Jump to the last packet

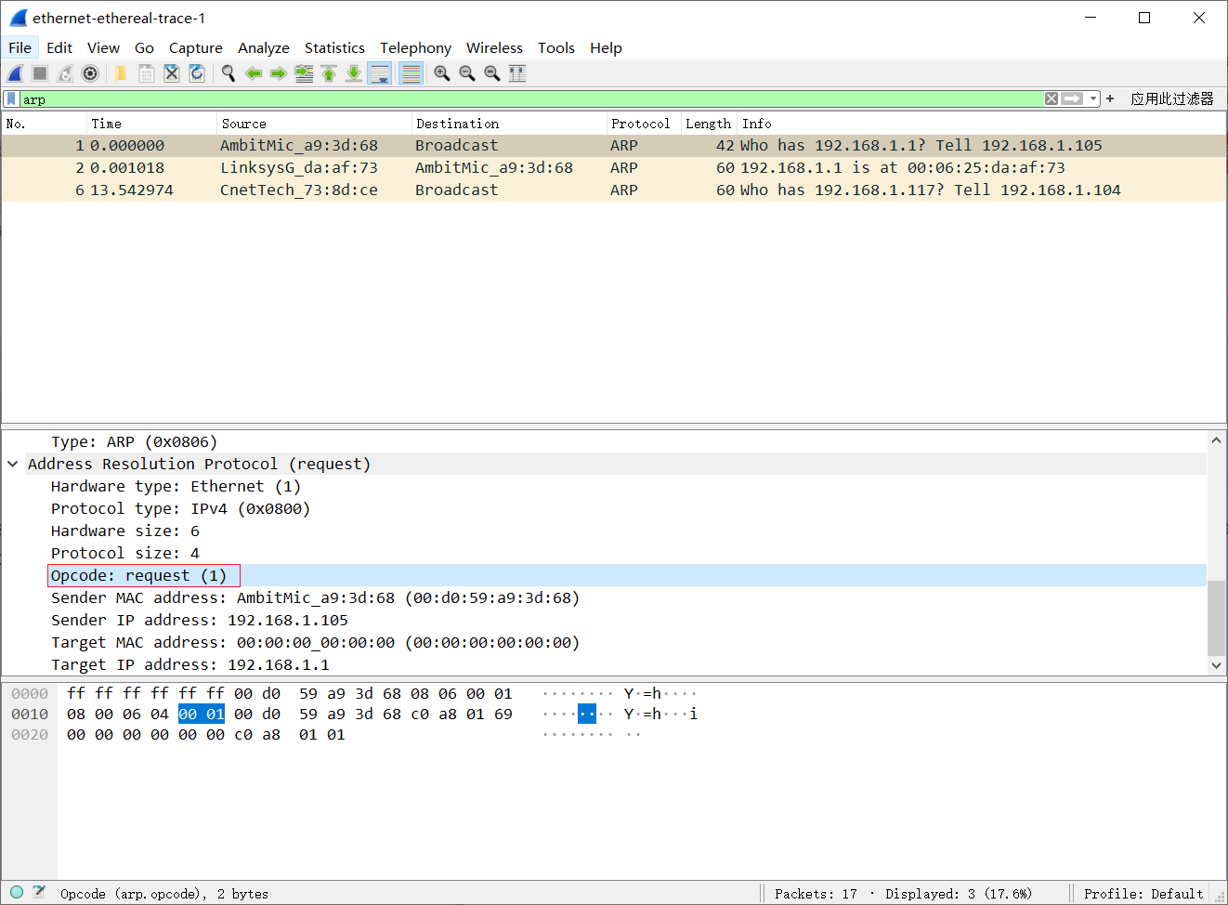(x=354, y=73)
